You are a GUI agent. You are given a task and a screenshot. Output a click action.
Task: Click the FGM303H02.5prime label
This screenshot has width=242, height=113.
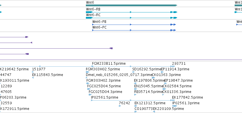pos(103,69)
